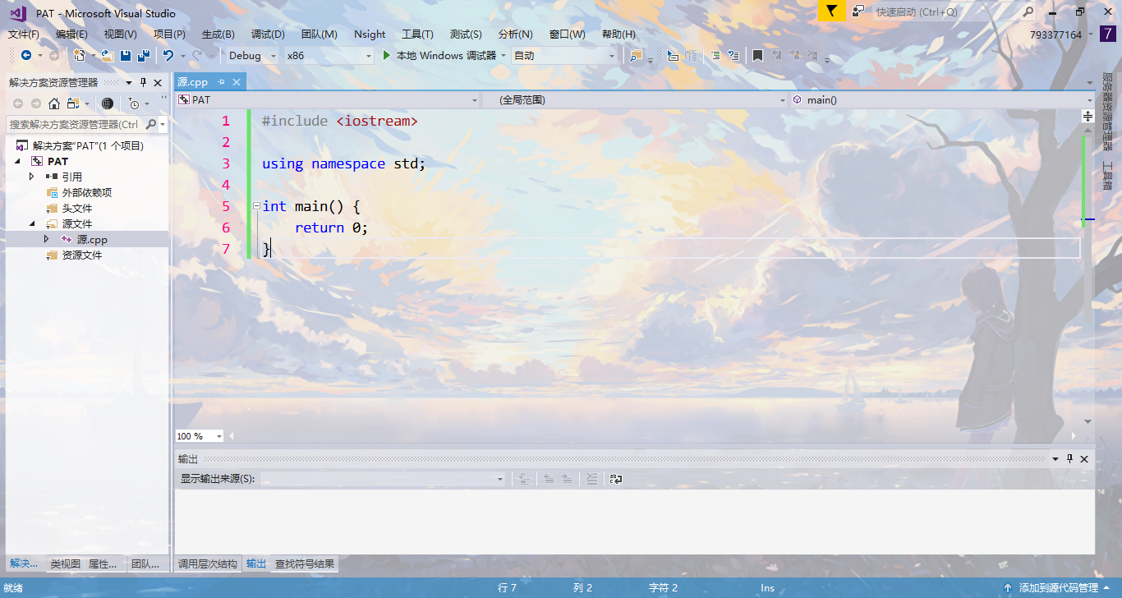Click the Open File folder icon
1122x598 pixels.
click(x=107, y=55)
